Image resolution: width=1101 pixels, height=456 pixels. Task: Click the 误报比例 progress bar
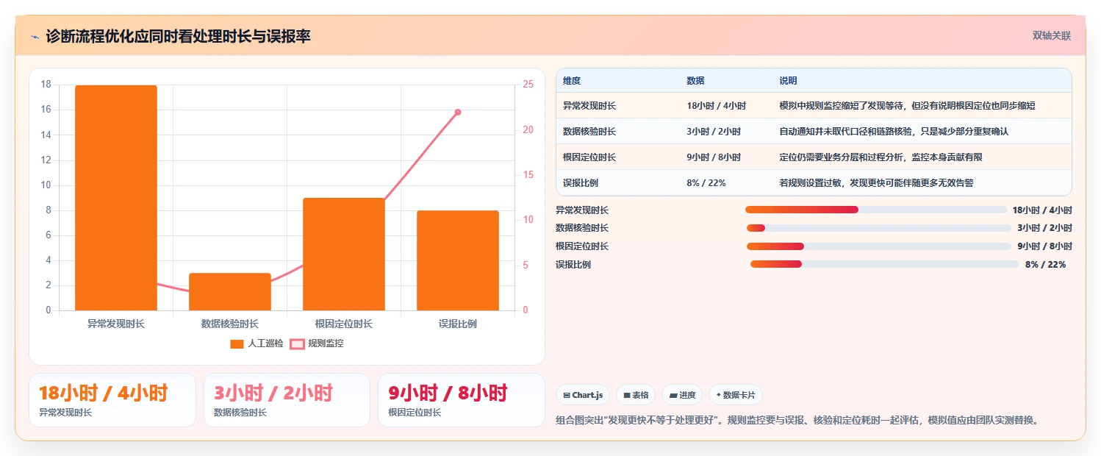pyautogui.click(x=885, y=264)
